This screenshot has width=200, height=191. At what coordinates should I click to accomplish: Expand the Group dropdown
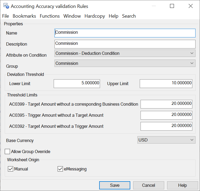click(125, 63)
